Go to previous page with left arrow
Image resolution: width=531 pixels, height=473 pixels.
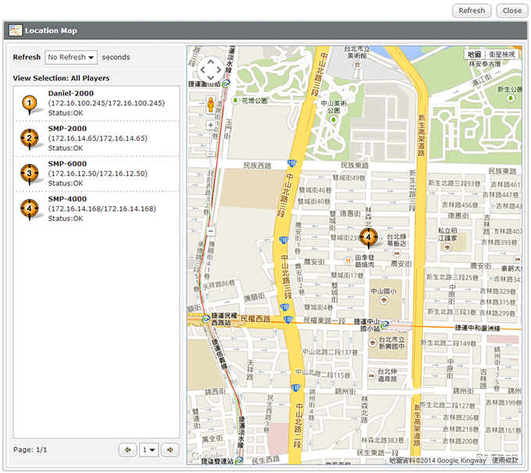127,450
